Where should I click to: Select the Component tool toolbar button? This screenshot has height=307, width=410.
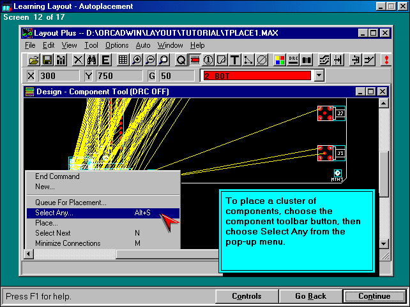tap(195, 60)
